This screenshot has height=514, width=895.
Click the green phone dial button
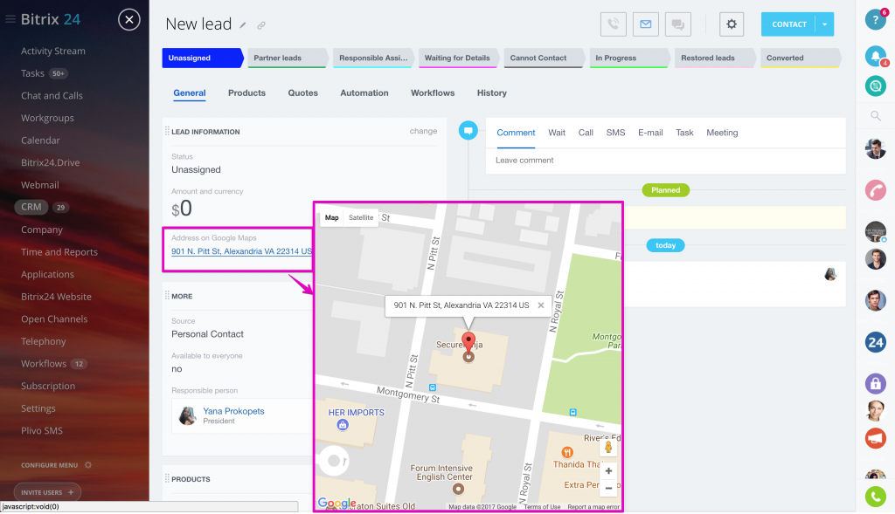(875, 497)
